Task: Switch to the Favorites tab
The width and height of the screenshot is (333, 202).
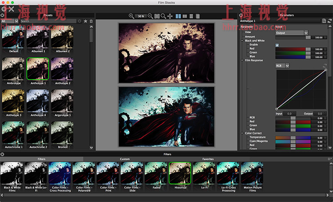Action: [208, 159]
